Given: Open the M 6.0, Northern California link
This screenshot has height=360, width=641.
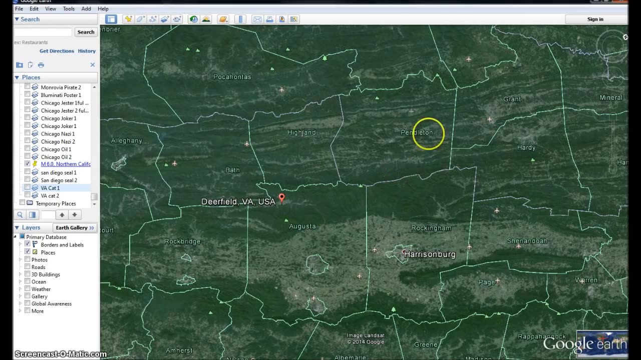Looking at the screenshot, I should tap(66, 164).
